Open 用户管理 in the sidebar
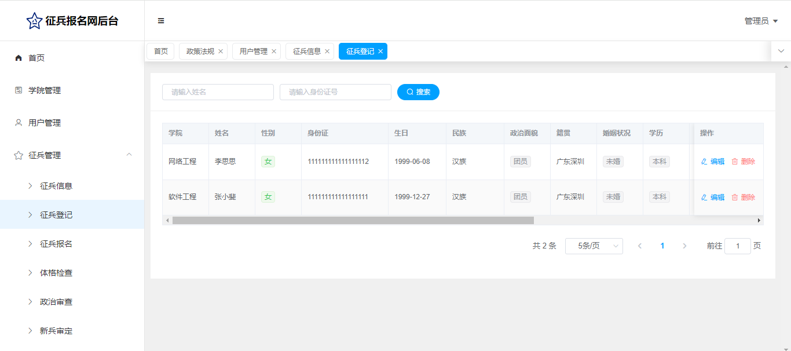Image resolution: width=791 pixels, height=351 pixels. click(44, 123)
